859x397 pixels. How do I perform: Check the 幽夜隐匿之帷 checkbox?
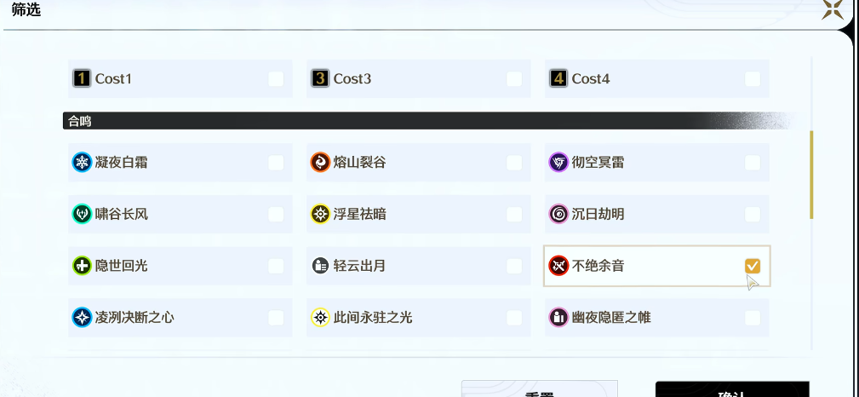(753, 318)
